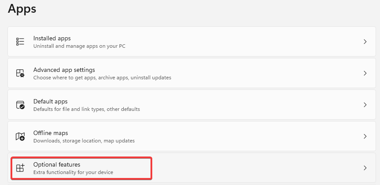The image size is (380, 185).
Task: Open the Installed apps title
Action: click(52, 38)
